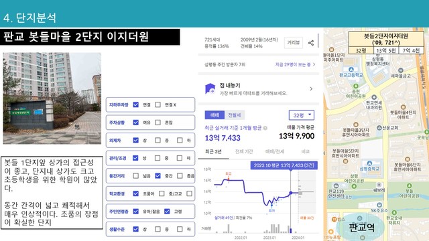Check the 주차상황 혼잡 box
This screenshot has height=241, width=429.
point(158,123)
